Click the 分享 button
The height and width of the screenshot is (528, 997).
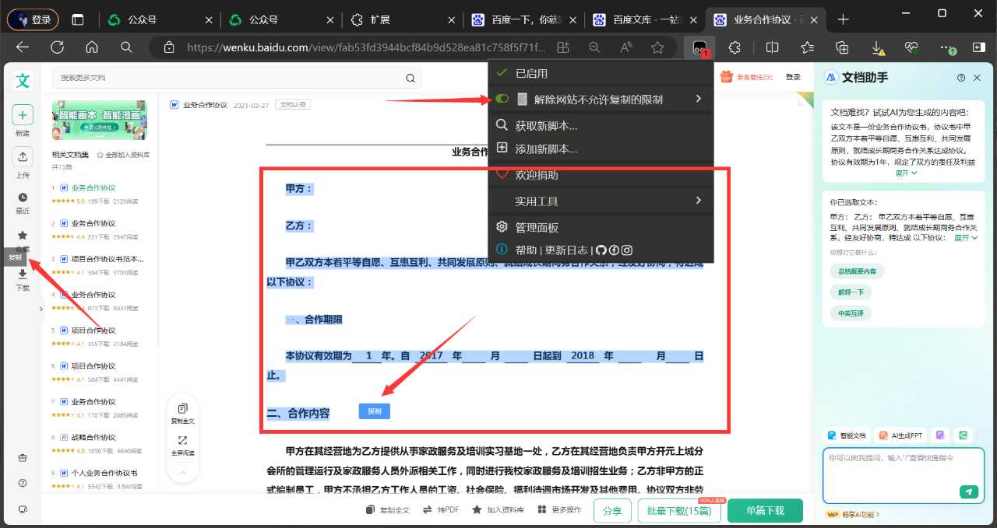tap(613, 511)
